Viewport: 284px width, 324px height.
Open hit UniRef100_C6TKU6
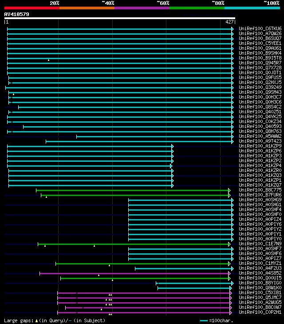[x=260, y=28]
